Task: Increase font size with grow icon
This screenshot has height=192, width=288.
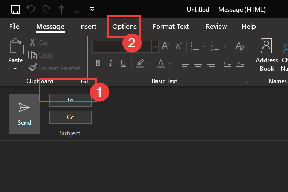Action: click(166, 46)
